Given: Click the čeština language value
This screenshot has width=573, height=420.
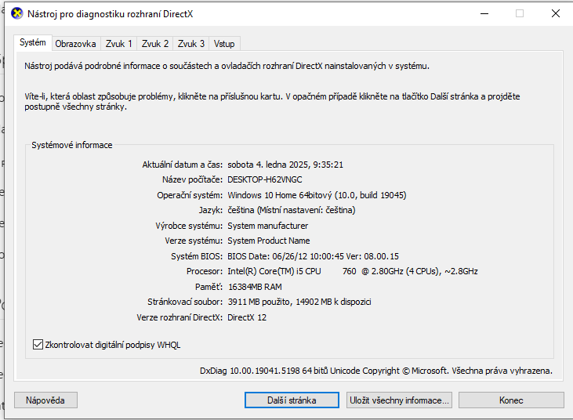Looking at the screenshot, I should click(292, 210).
